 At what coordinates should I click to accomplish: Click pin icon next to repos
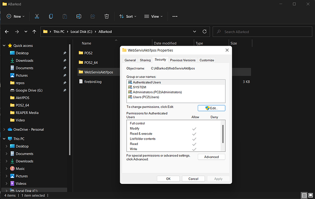coord(65,83)
